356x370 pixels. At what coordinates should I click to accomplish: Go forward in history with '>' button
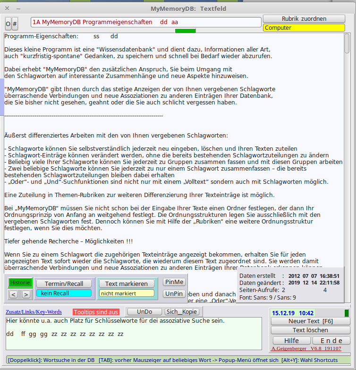pyautogui.click(x=26, y=294)
